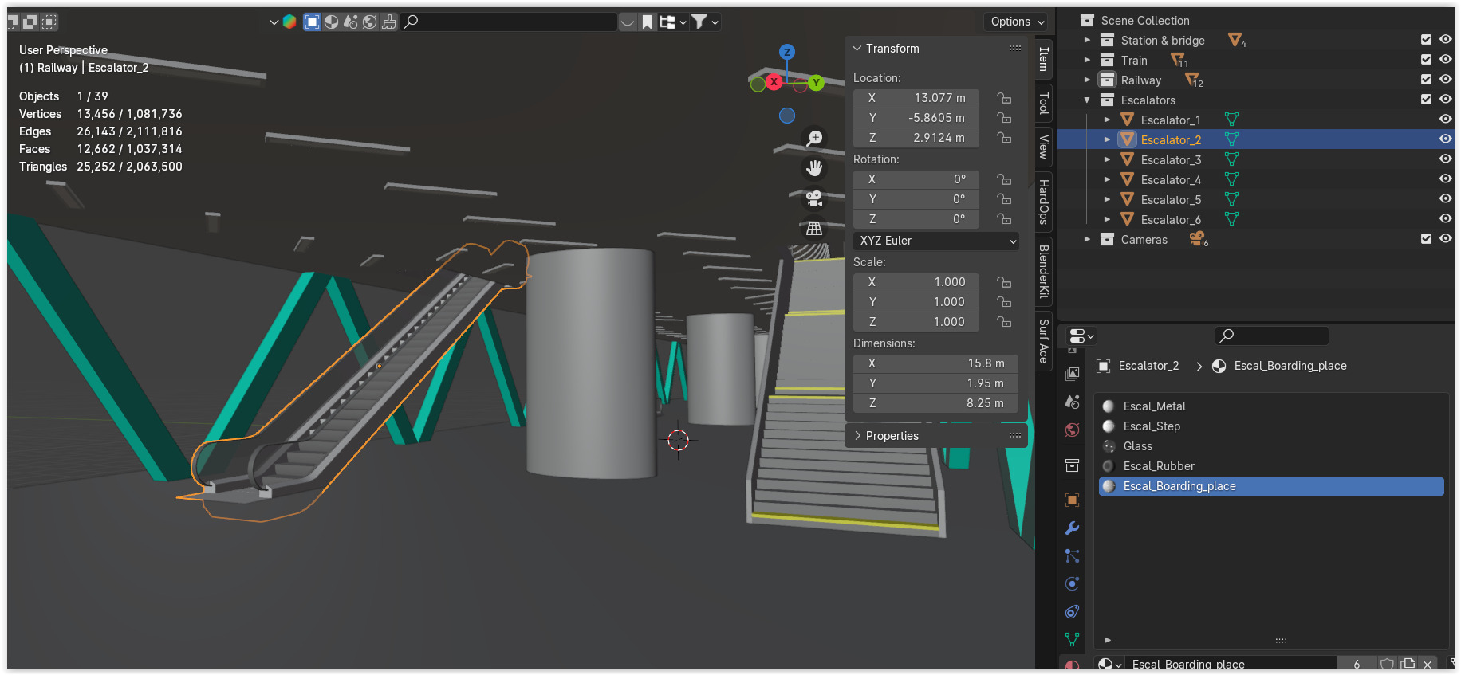Select the Glass material slot
The height and width of the screenshot is (675, 1461).
pyautogui.click(x=1271, y=446)
